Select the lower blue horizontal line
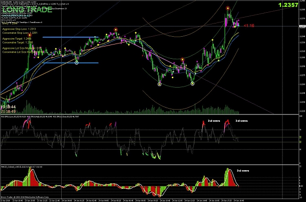The height and width of the screenshot is (202, 306). coord(71,63)
